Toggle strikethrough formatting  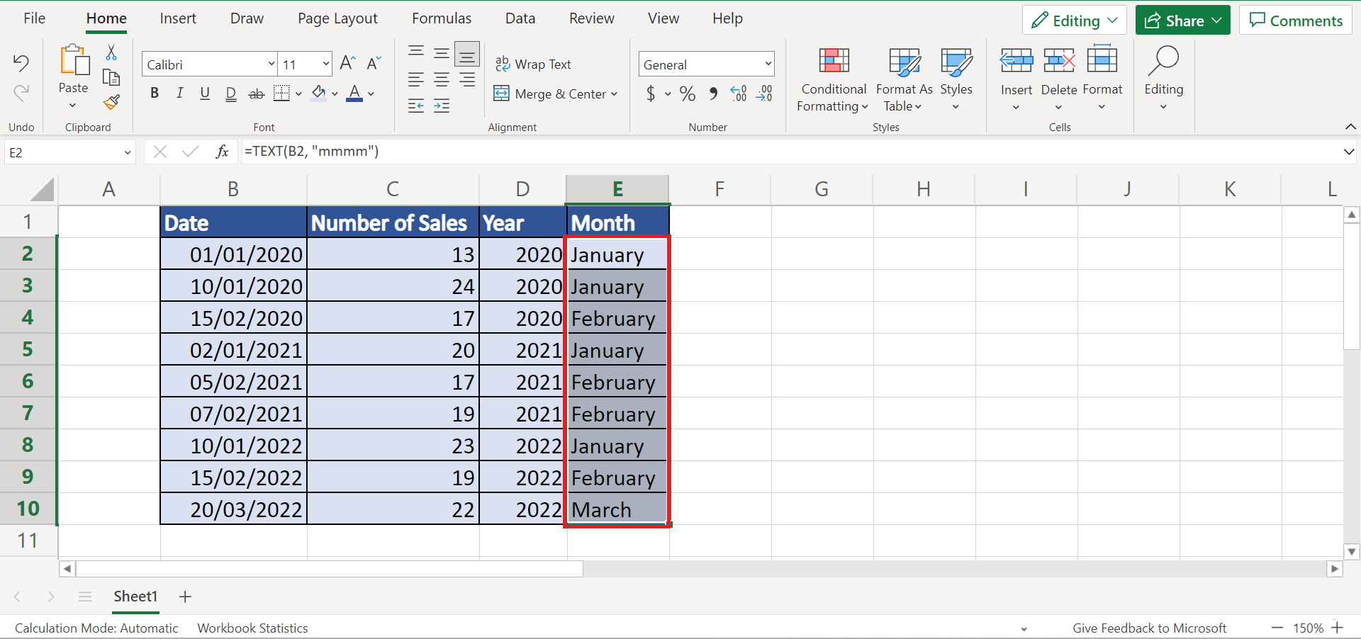click(256, 93)
